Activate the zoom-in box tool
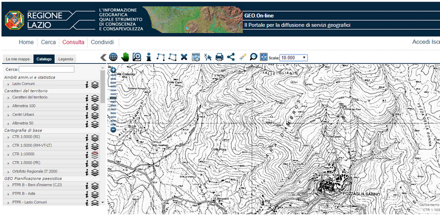 click(137, 57)
